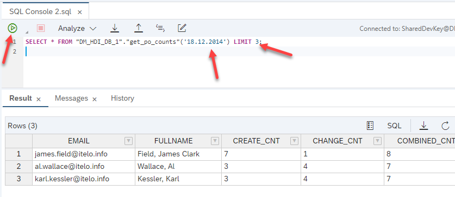The width and height of the screenshot is (455, 197).
Task: Open the CHANGE_CNT column filter dropdown
Action: point(377,141)
